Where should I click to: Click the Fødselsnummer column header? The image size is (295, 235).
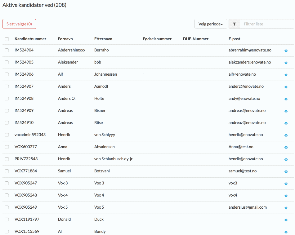tap(157, 39)
